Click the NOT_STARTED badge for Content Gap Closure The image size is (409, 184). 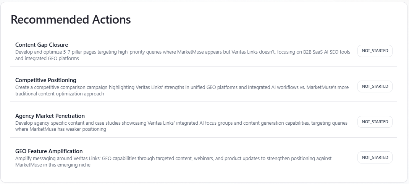click(x=375, y=51)
